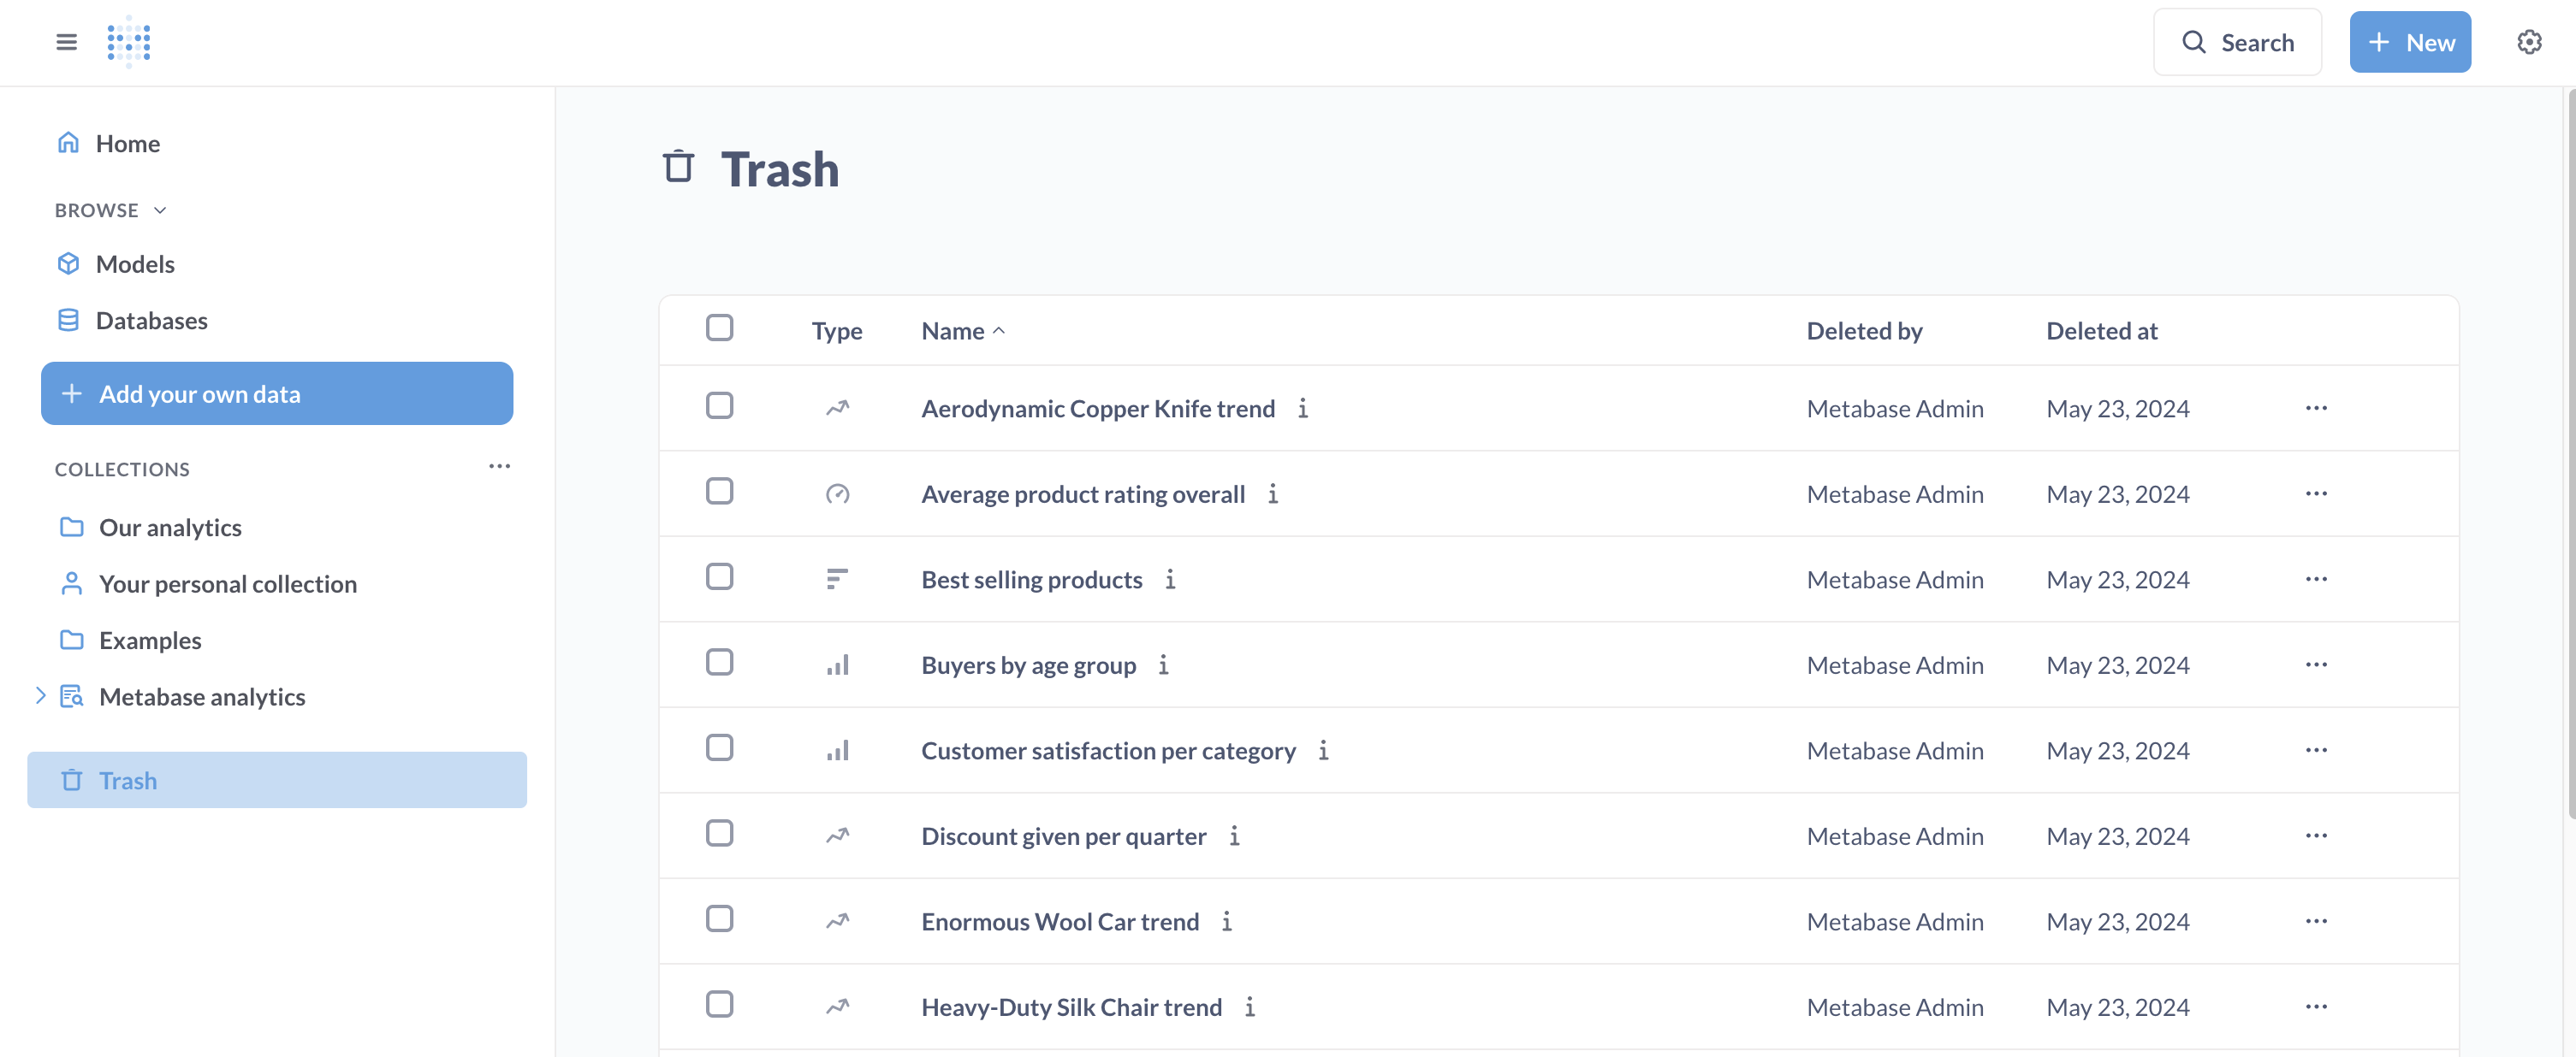Check the select-all checkbox in table header
2576x1057 pixels.
click(719, 328)
